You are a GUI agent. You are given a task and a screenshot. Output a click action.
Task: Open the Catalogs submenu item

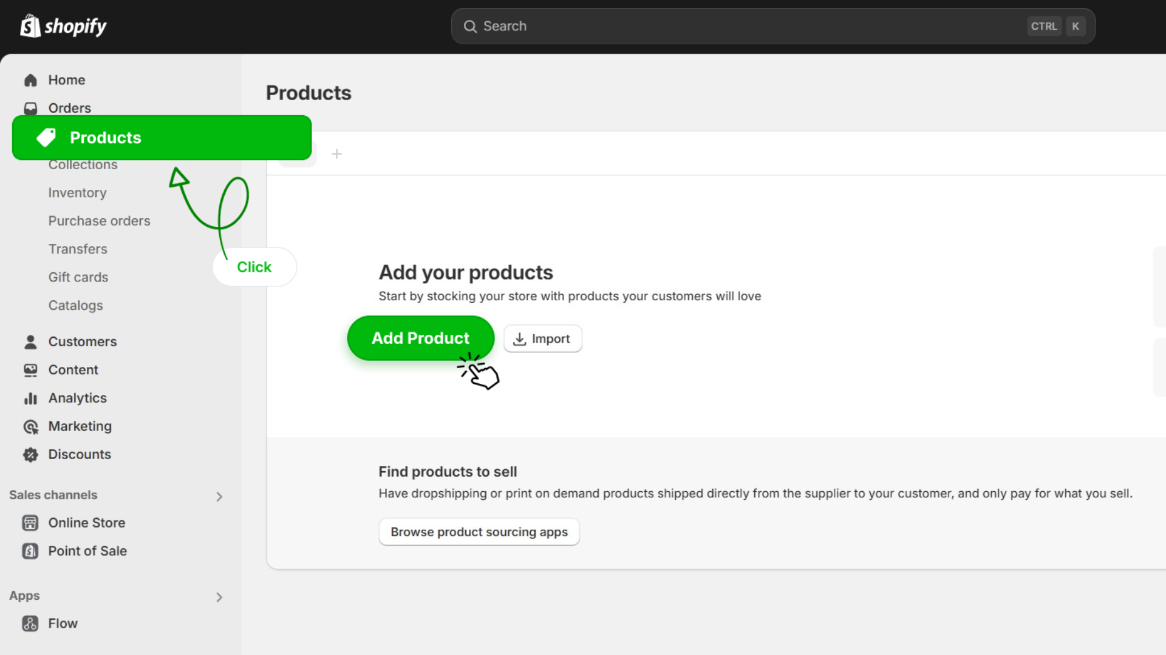(76, 306)
